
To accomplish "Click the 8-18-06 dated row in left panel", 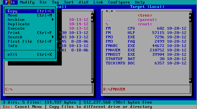I will click(x=73, y=50).
